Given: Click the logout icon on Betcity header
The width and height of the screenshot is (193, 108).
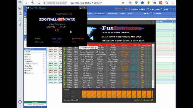Looking at the screenshot, I should point(174,9).
